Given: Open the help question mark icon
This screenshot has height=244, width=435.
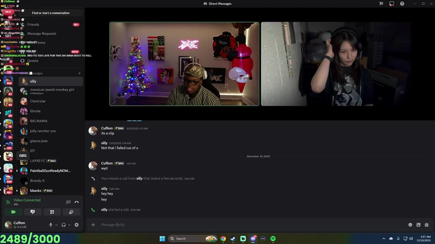Looking at the screenshot, I should tap(402, 4).
